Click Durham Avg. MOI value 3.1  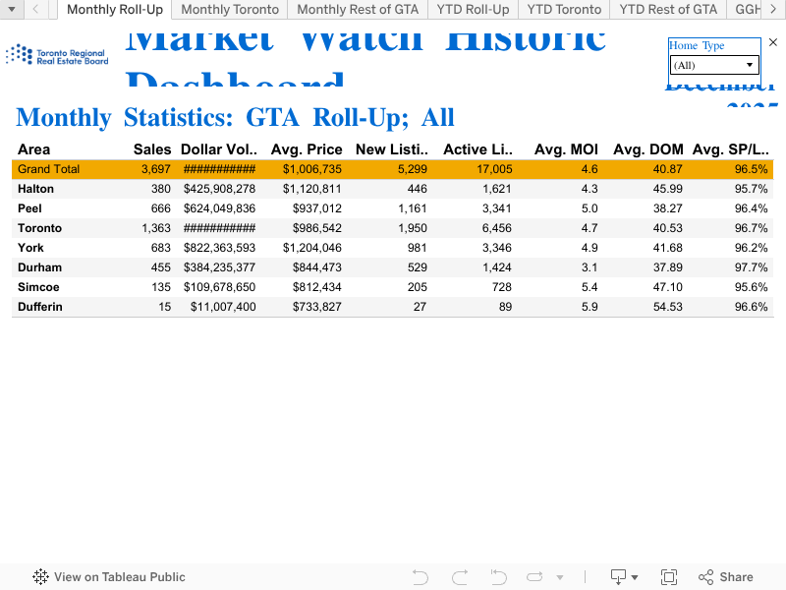pos(589,267)
